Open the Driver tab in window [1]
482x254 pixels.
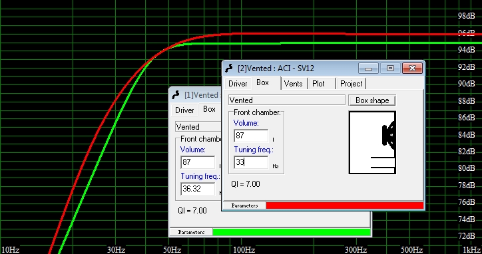(x=184, y=110)
